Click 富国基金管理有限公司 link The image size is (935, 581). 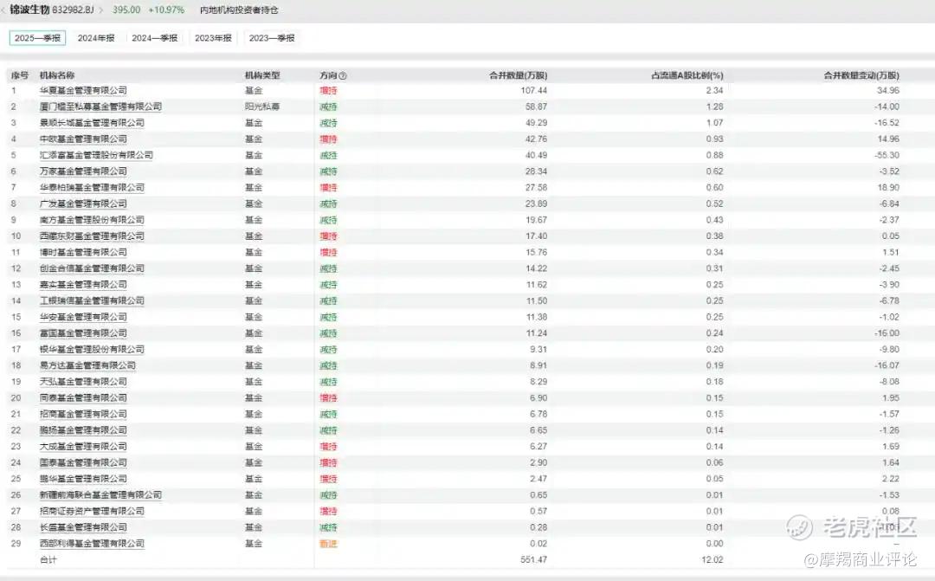point(83,332)
